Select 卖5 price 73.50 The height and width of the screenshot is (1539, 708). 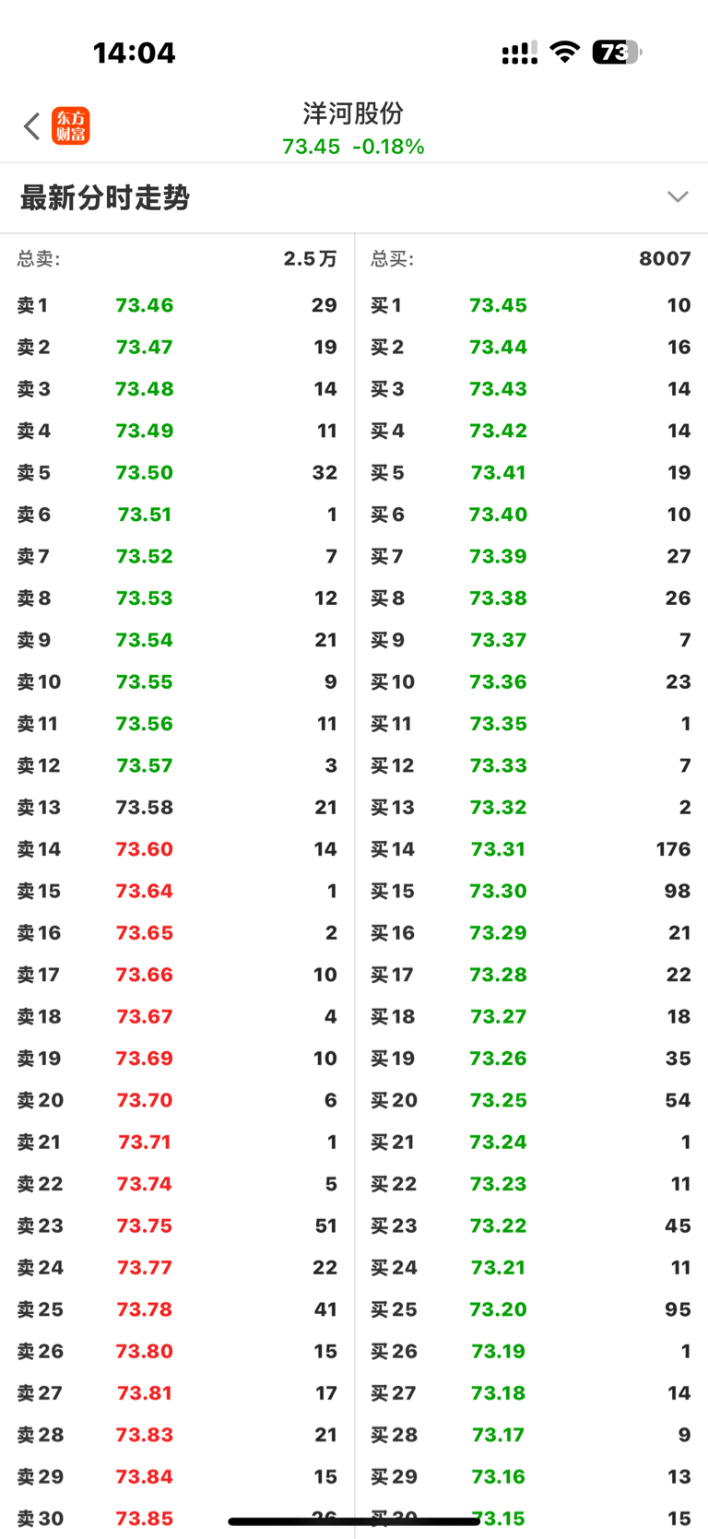point(145,473)
